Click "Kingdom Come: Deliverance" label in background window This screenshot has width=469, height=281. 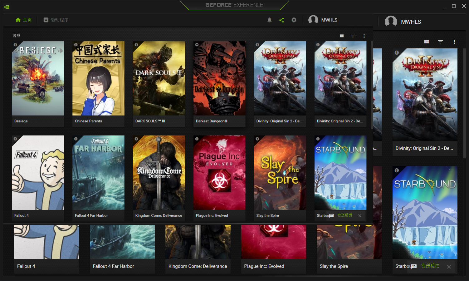(x=198, y=266)
